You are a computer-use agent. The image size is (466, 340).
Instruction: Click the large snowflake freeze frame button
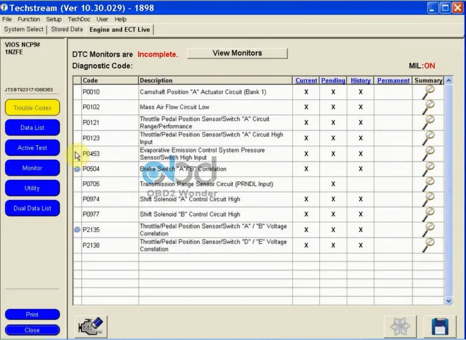pos(400,327)
